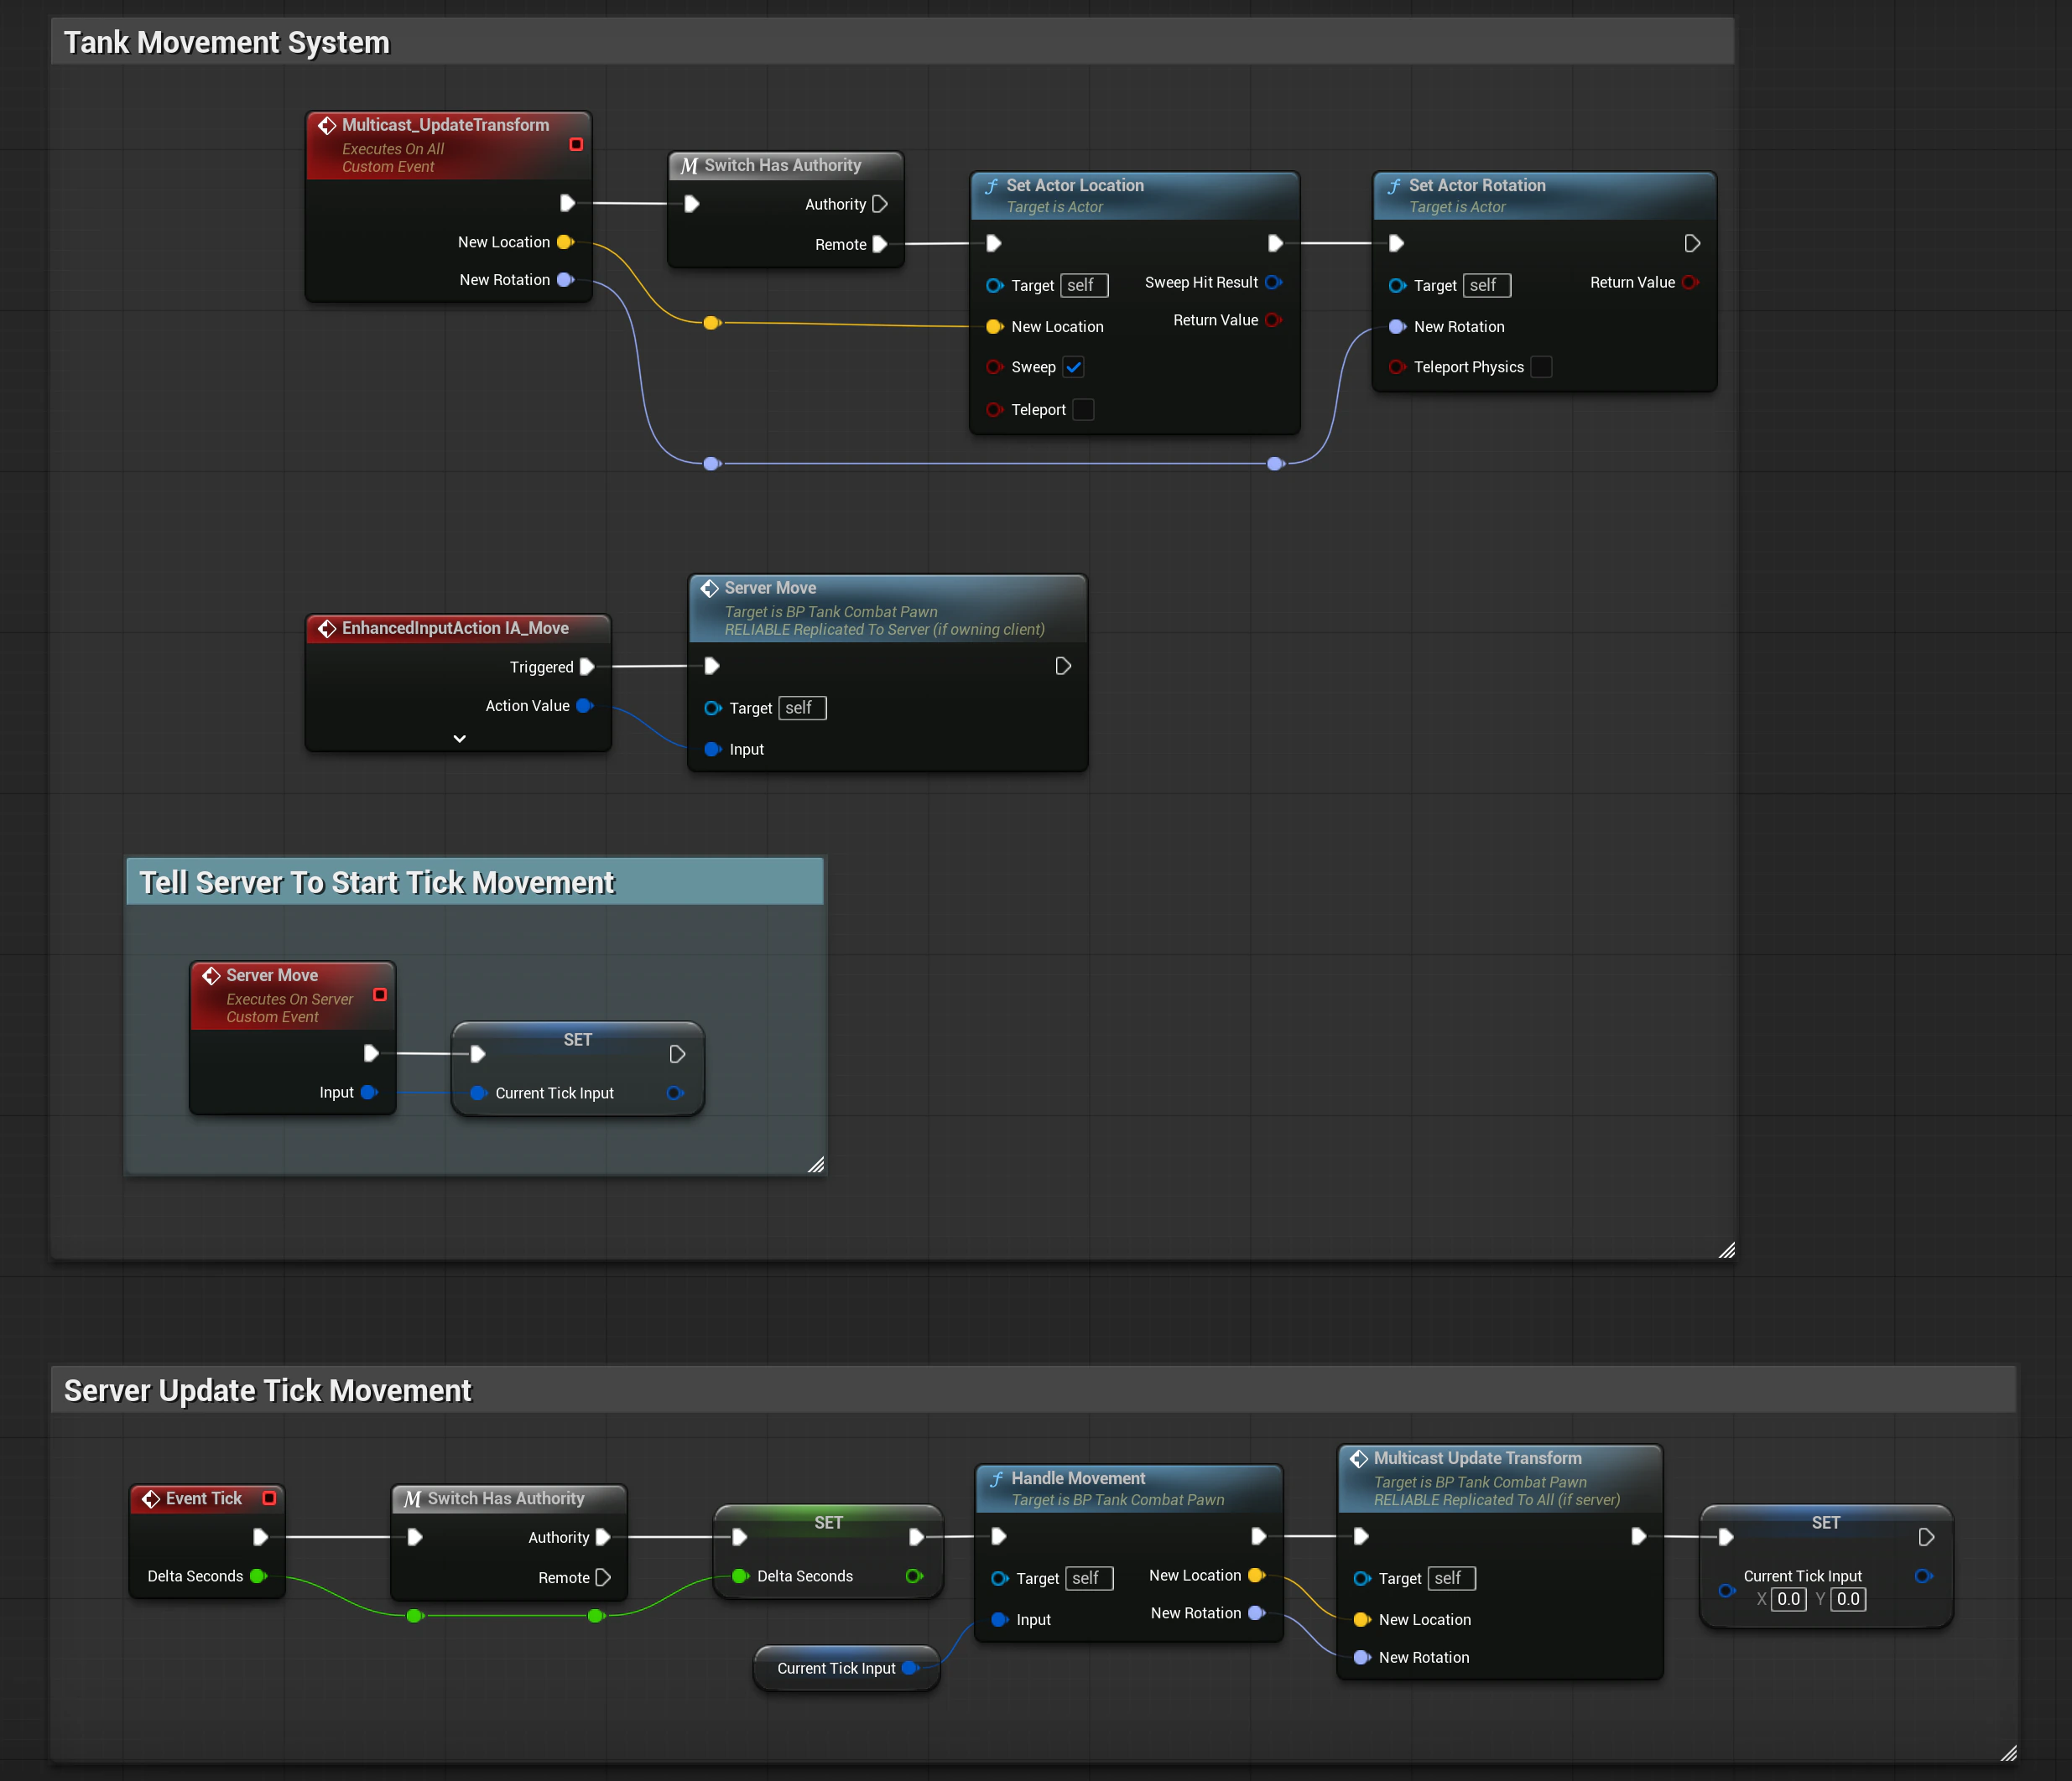Enable the Teleport checkbox on Set Actor Location

pos(1083,410)
